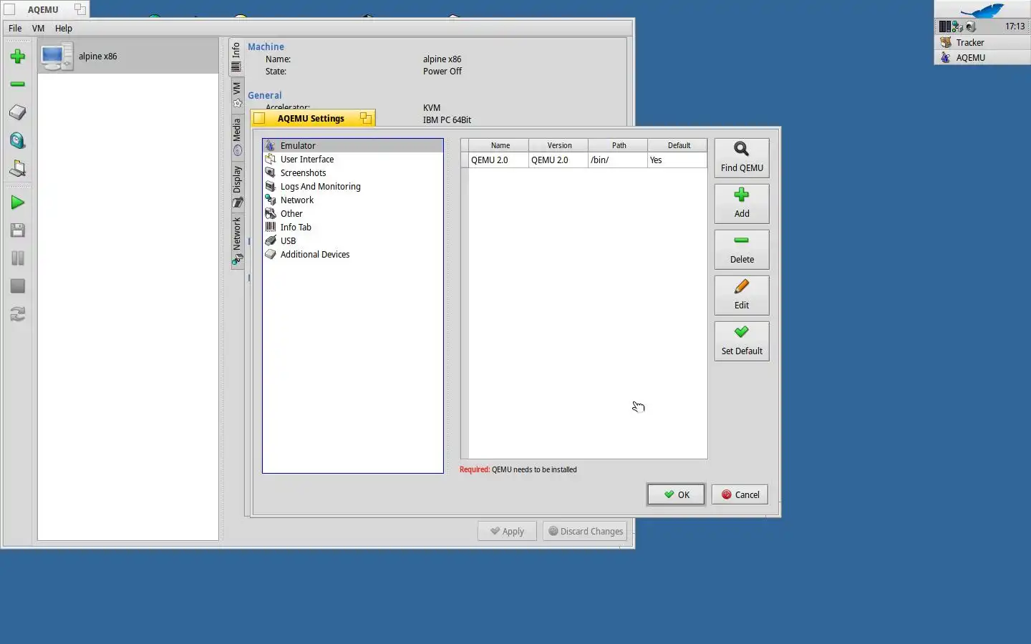The height and width of the screenshot is (644, 1031).
Task: Click Cancel in AQEMU Settings
Action: pos(740,494)
